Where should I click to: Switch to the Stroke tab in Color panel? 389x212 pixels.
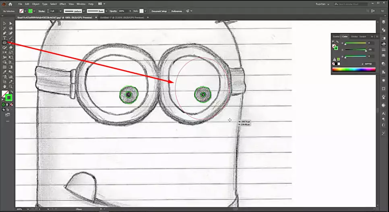(x=354, y=37)
